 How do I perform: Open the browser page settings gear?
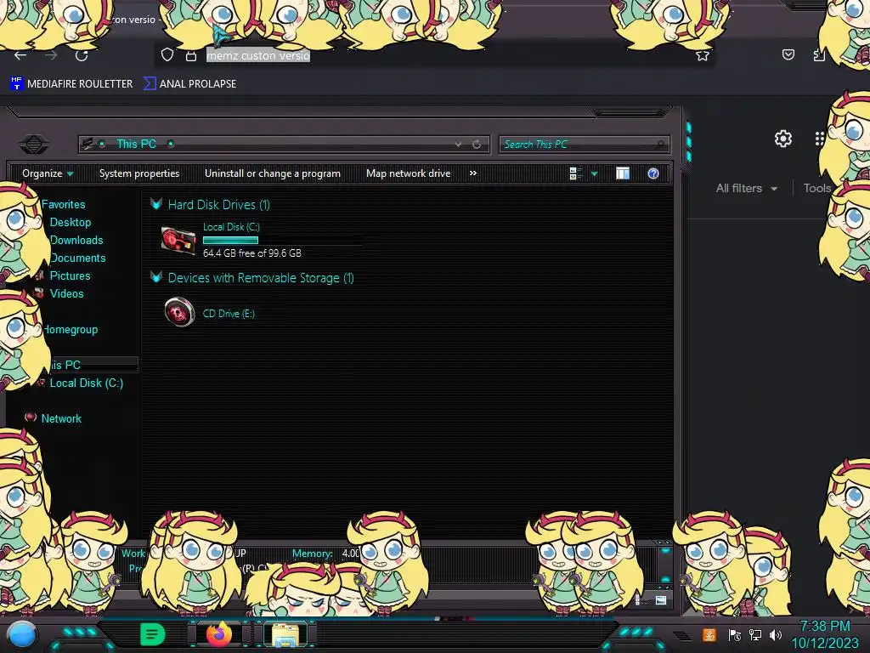782,139
